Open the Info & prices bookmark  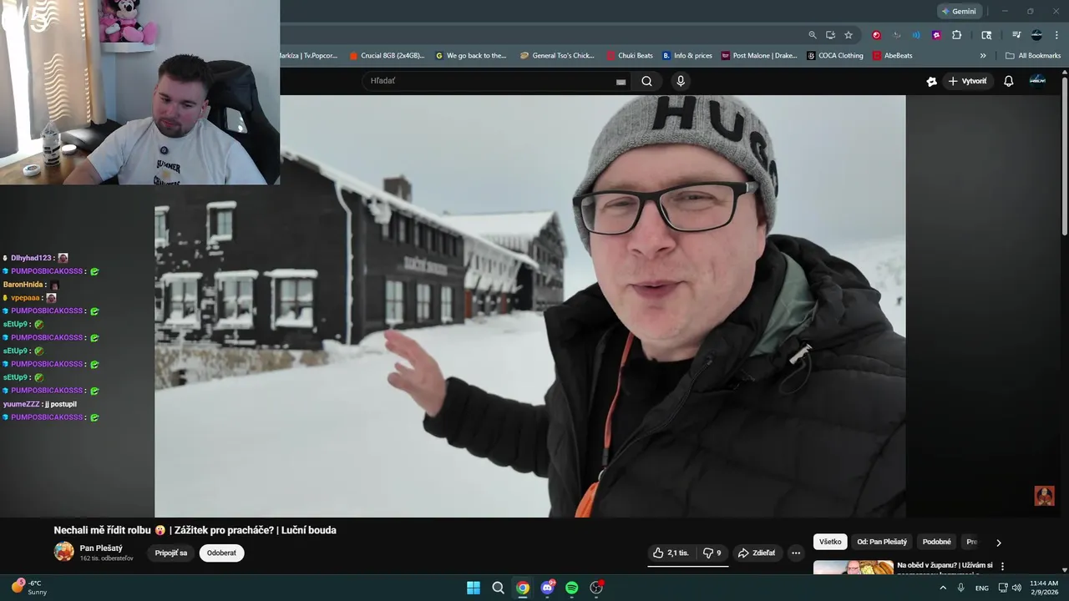coord(687,56)
